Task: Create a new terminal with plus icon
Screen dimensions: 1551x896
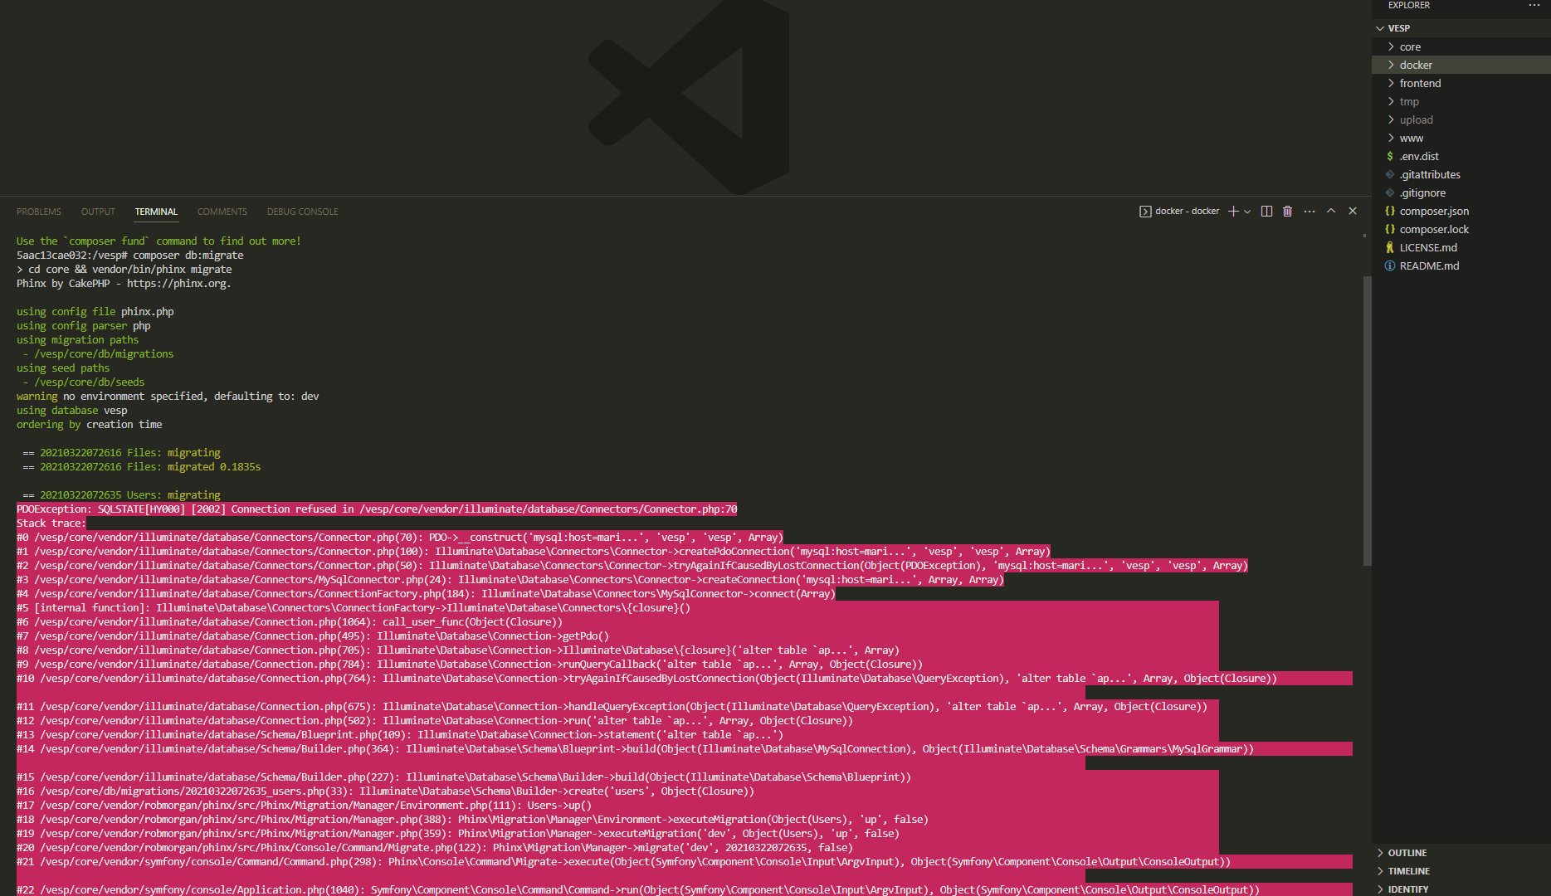Action: [x=1233, y=212]
